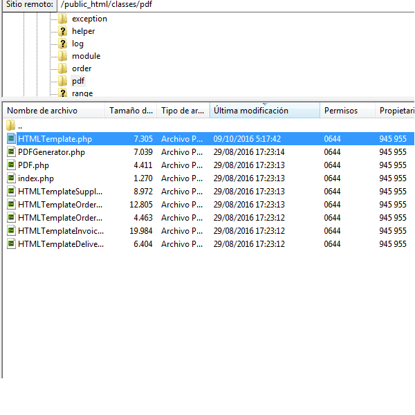Viewport: 415px width, 415px height.
Task: Select the PDF.php file name
Action: point(33,165)
